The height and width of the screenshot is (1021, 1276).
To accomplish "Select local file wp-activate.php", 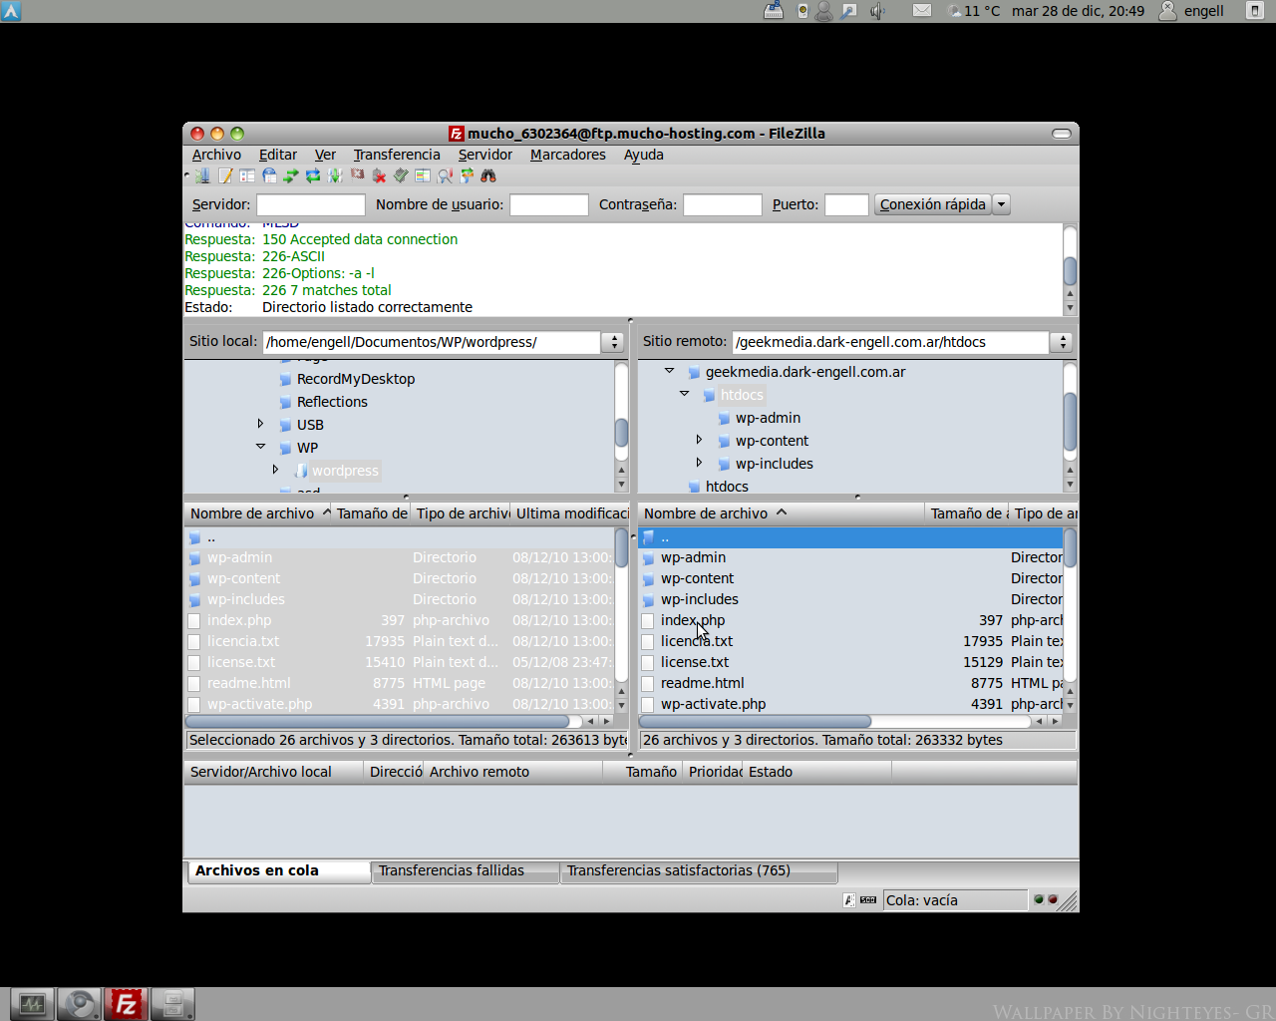I will click(x=400, y=704).
